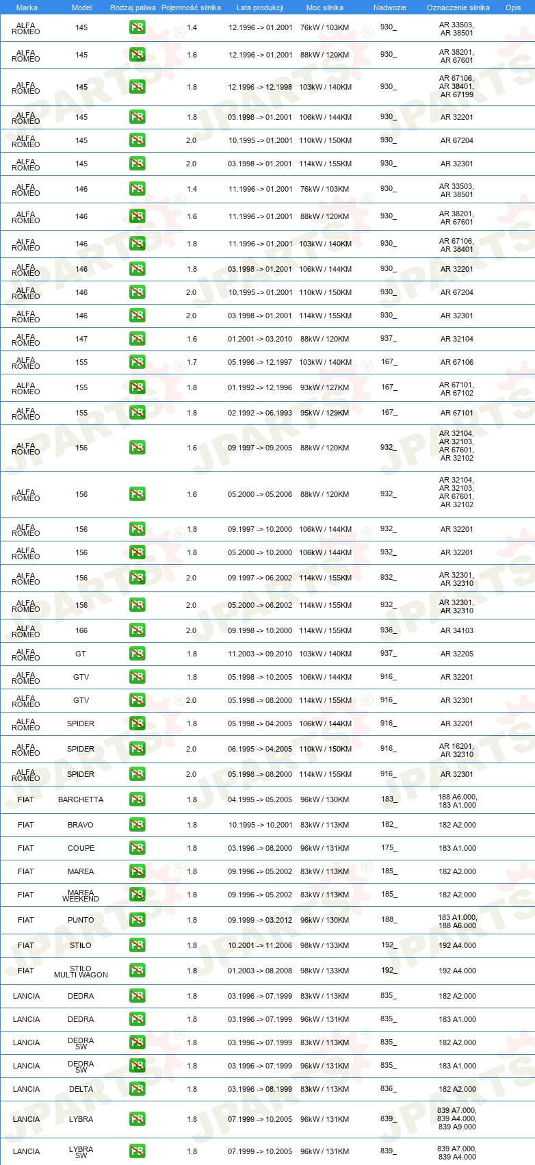Select production dates 11.2003 -> 09.2010

pos(260,654)
